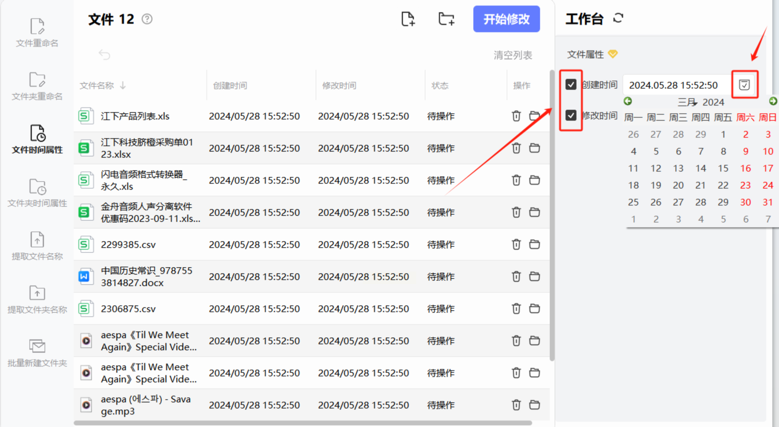The image size is (779, 427).
Task: Open the 提取文件名称 sidebar tool
Action: pyautogui.click(x=37, y=246)
